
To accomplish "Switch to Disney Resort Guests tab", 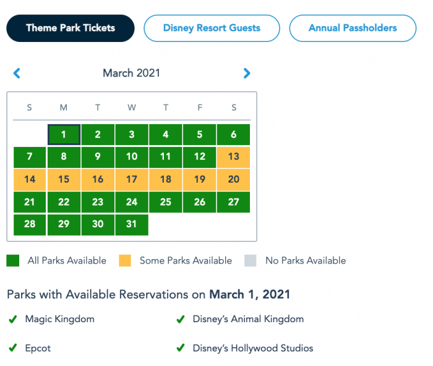I will [212, 28].
